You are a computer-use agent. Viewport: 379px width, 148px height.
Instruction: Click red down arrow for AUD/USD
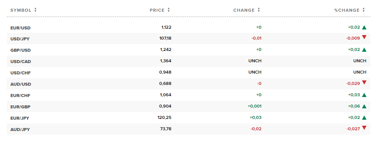coord(364,82)
